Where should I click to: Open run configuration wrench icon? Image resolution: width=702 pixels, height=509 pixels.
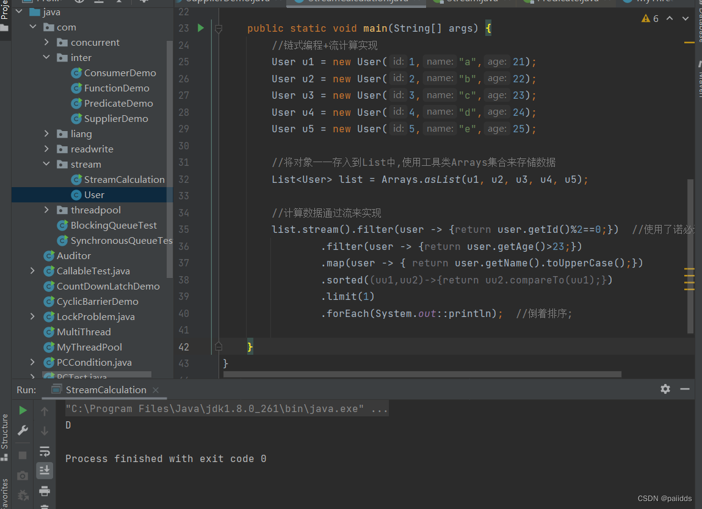[23, 430]
